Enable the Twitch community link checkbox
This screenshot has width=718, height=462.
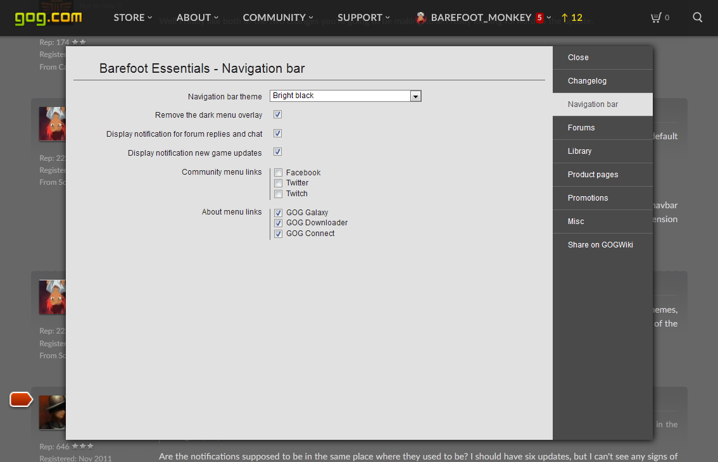[x=278, y=194]
